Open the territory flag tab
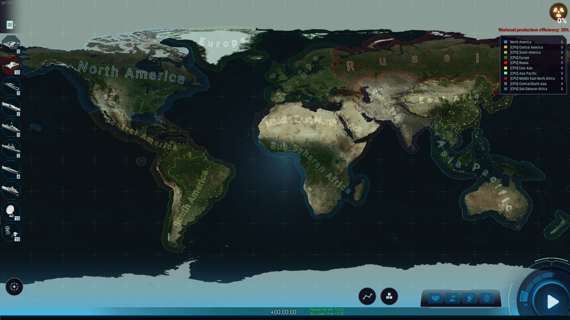The height and width of the screenshot is (320, 570). click(x=452, y=298)
